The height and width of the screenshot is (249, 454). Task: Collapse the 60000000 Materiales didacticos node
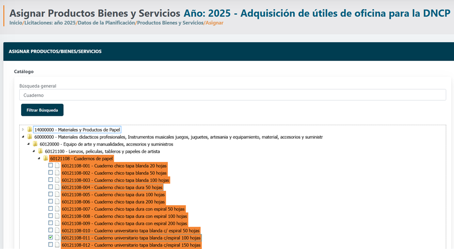pos(23,137)
